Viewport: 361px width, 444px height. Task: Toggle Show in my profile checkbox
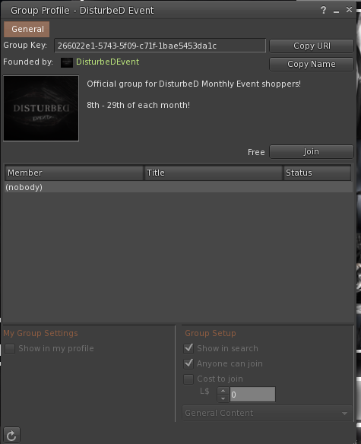(x=10, y=349)
